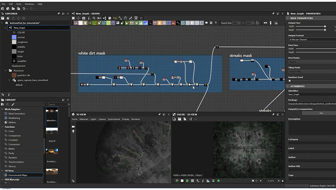This screenshot has height=190, width=336.
Task: Click the undo arrow icon
Action: pos(24,9)
